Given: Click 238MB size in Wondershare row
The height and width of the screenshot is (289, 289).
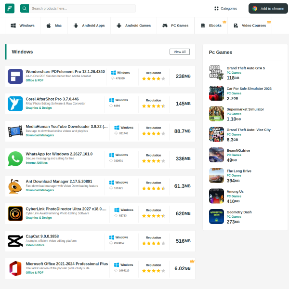Looking at the screenshot, I should point(183,76).
